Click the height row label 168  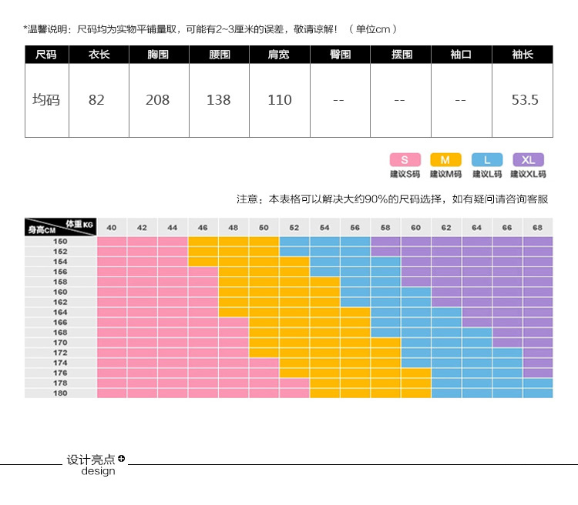60,333
